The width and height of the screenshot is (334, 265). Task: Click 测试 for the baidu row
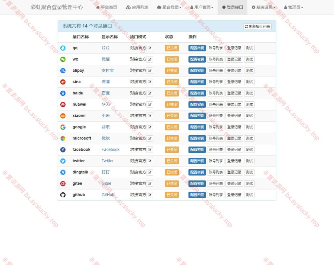(x=249, y=93)
